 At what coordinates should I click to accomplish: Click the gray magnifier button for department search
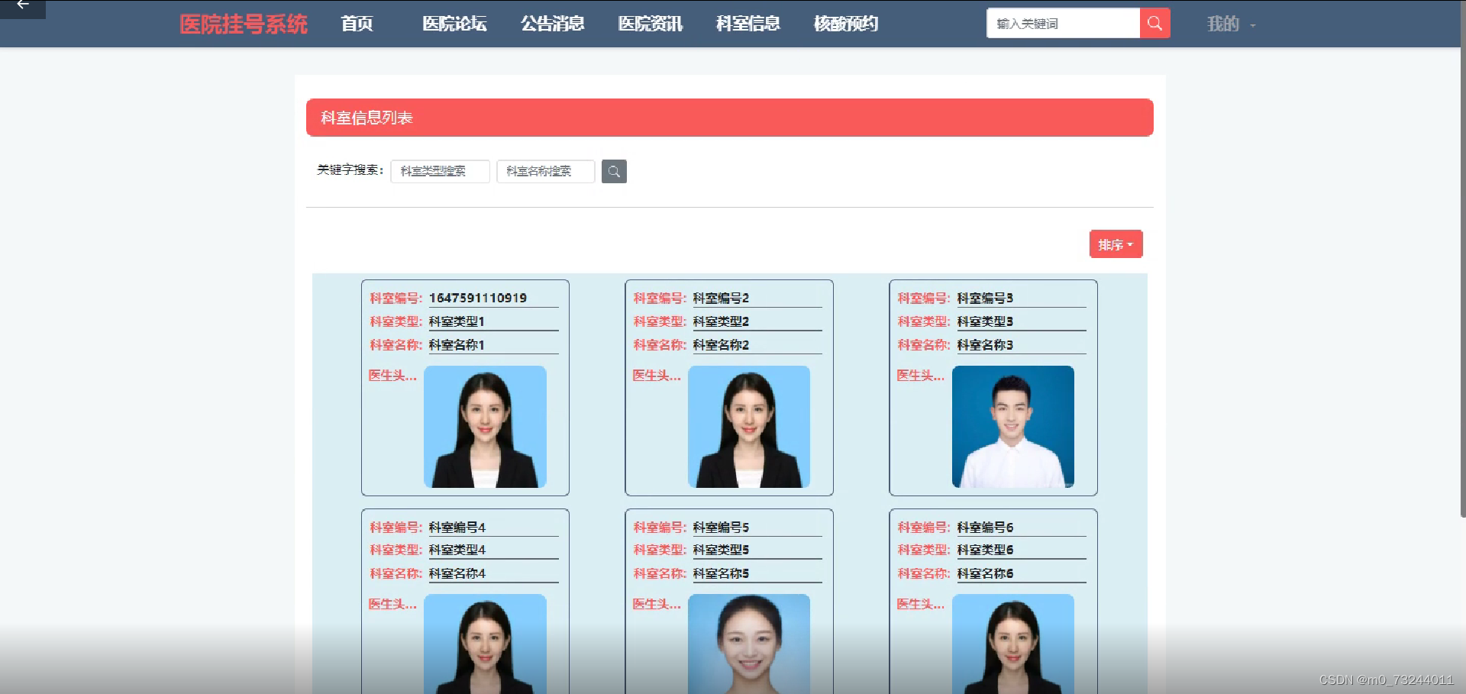click(x=614, y=171)
